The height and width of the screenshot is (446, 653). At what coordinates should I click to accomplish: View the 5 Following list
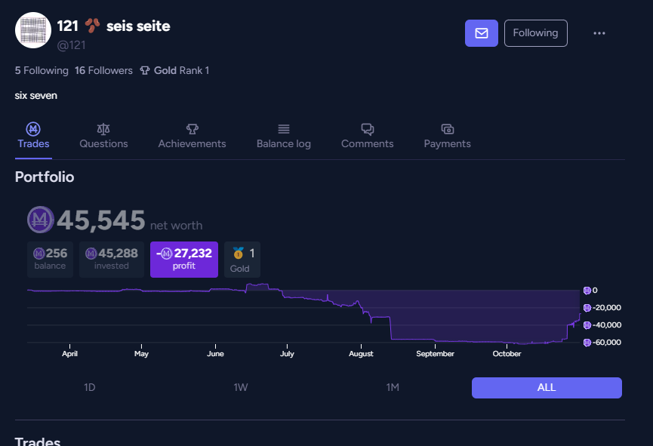pyautogui.click(x=42, y=71)
